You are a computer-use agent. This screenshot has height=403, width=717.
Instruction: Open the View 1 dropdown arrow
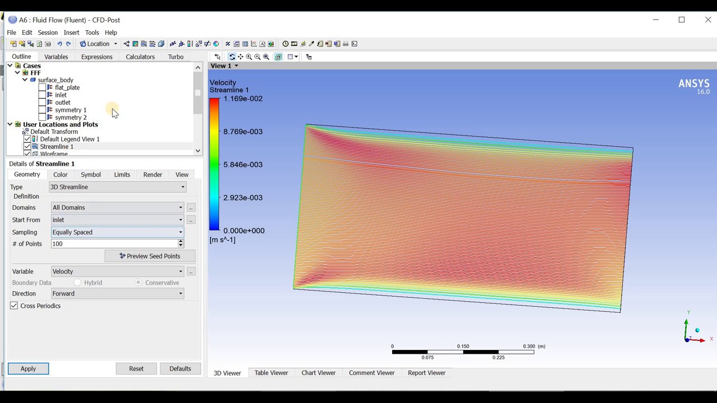[236, 66]
